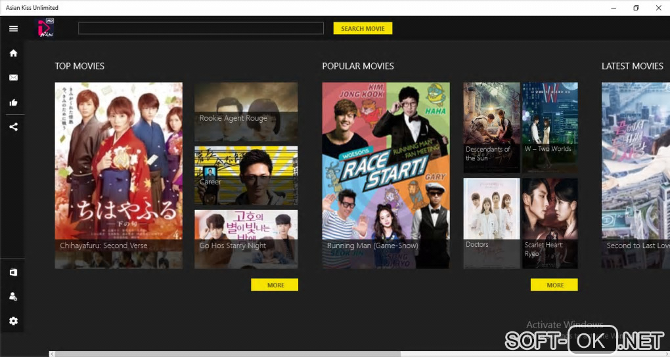Viewport: 670px width, 357px height.
Task: Open the Doctors drama tile
Action: pos(492,223)
